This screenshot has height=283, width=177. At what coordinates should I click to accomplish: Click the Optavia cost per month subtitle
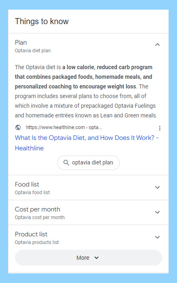(40, 217)
